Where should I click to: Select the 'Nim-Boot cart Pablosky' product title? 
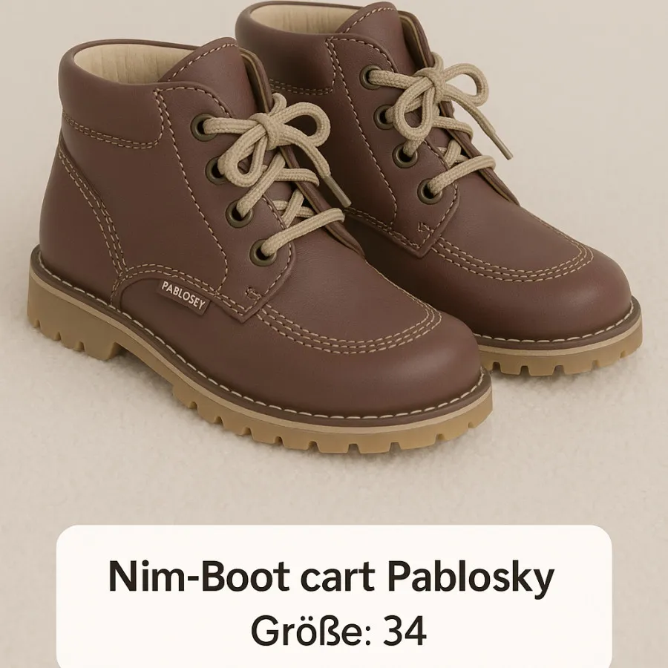332,577
